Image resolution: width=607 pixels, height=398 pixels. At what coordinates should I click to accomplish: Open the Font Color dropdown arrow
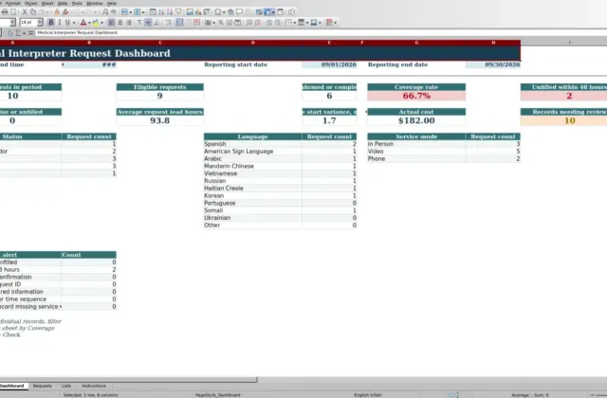coord(89,23)
